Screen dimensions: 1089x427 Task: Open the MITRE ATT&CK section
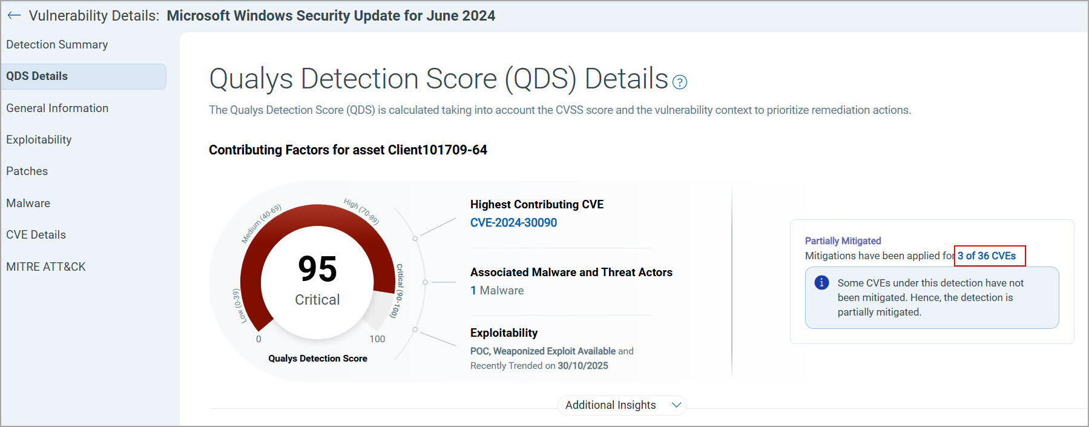[45, 267]
